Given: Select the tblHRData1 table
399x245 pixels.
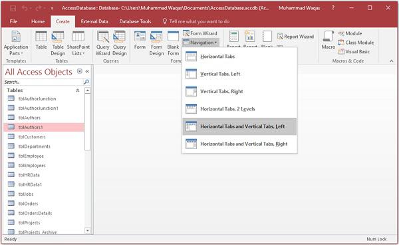Looking at the screenshot, I should coord(44,184).
